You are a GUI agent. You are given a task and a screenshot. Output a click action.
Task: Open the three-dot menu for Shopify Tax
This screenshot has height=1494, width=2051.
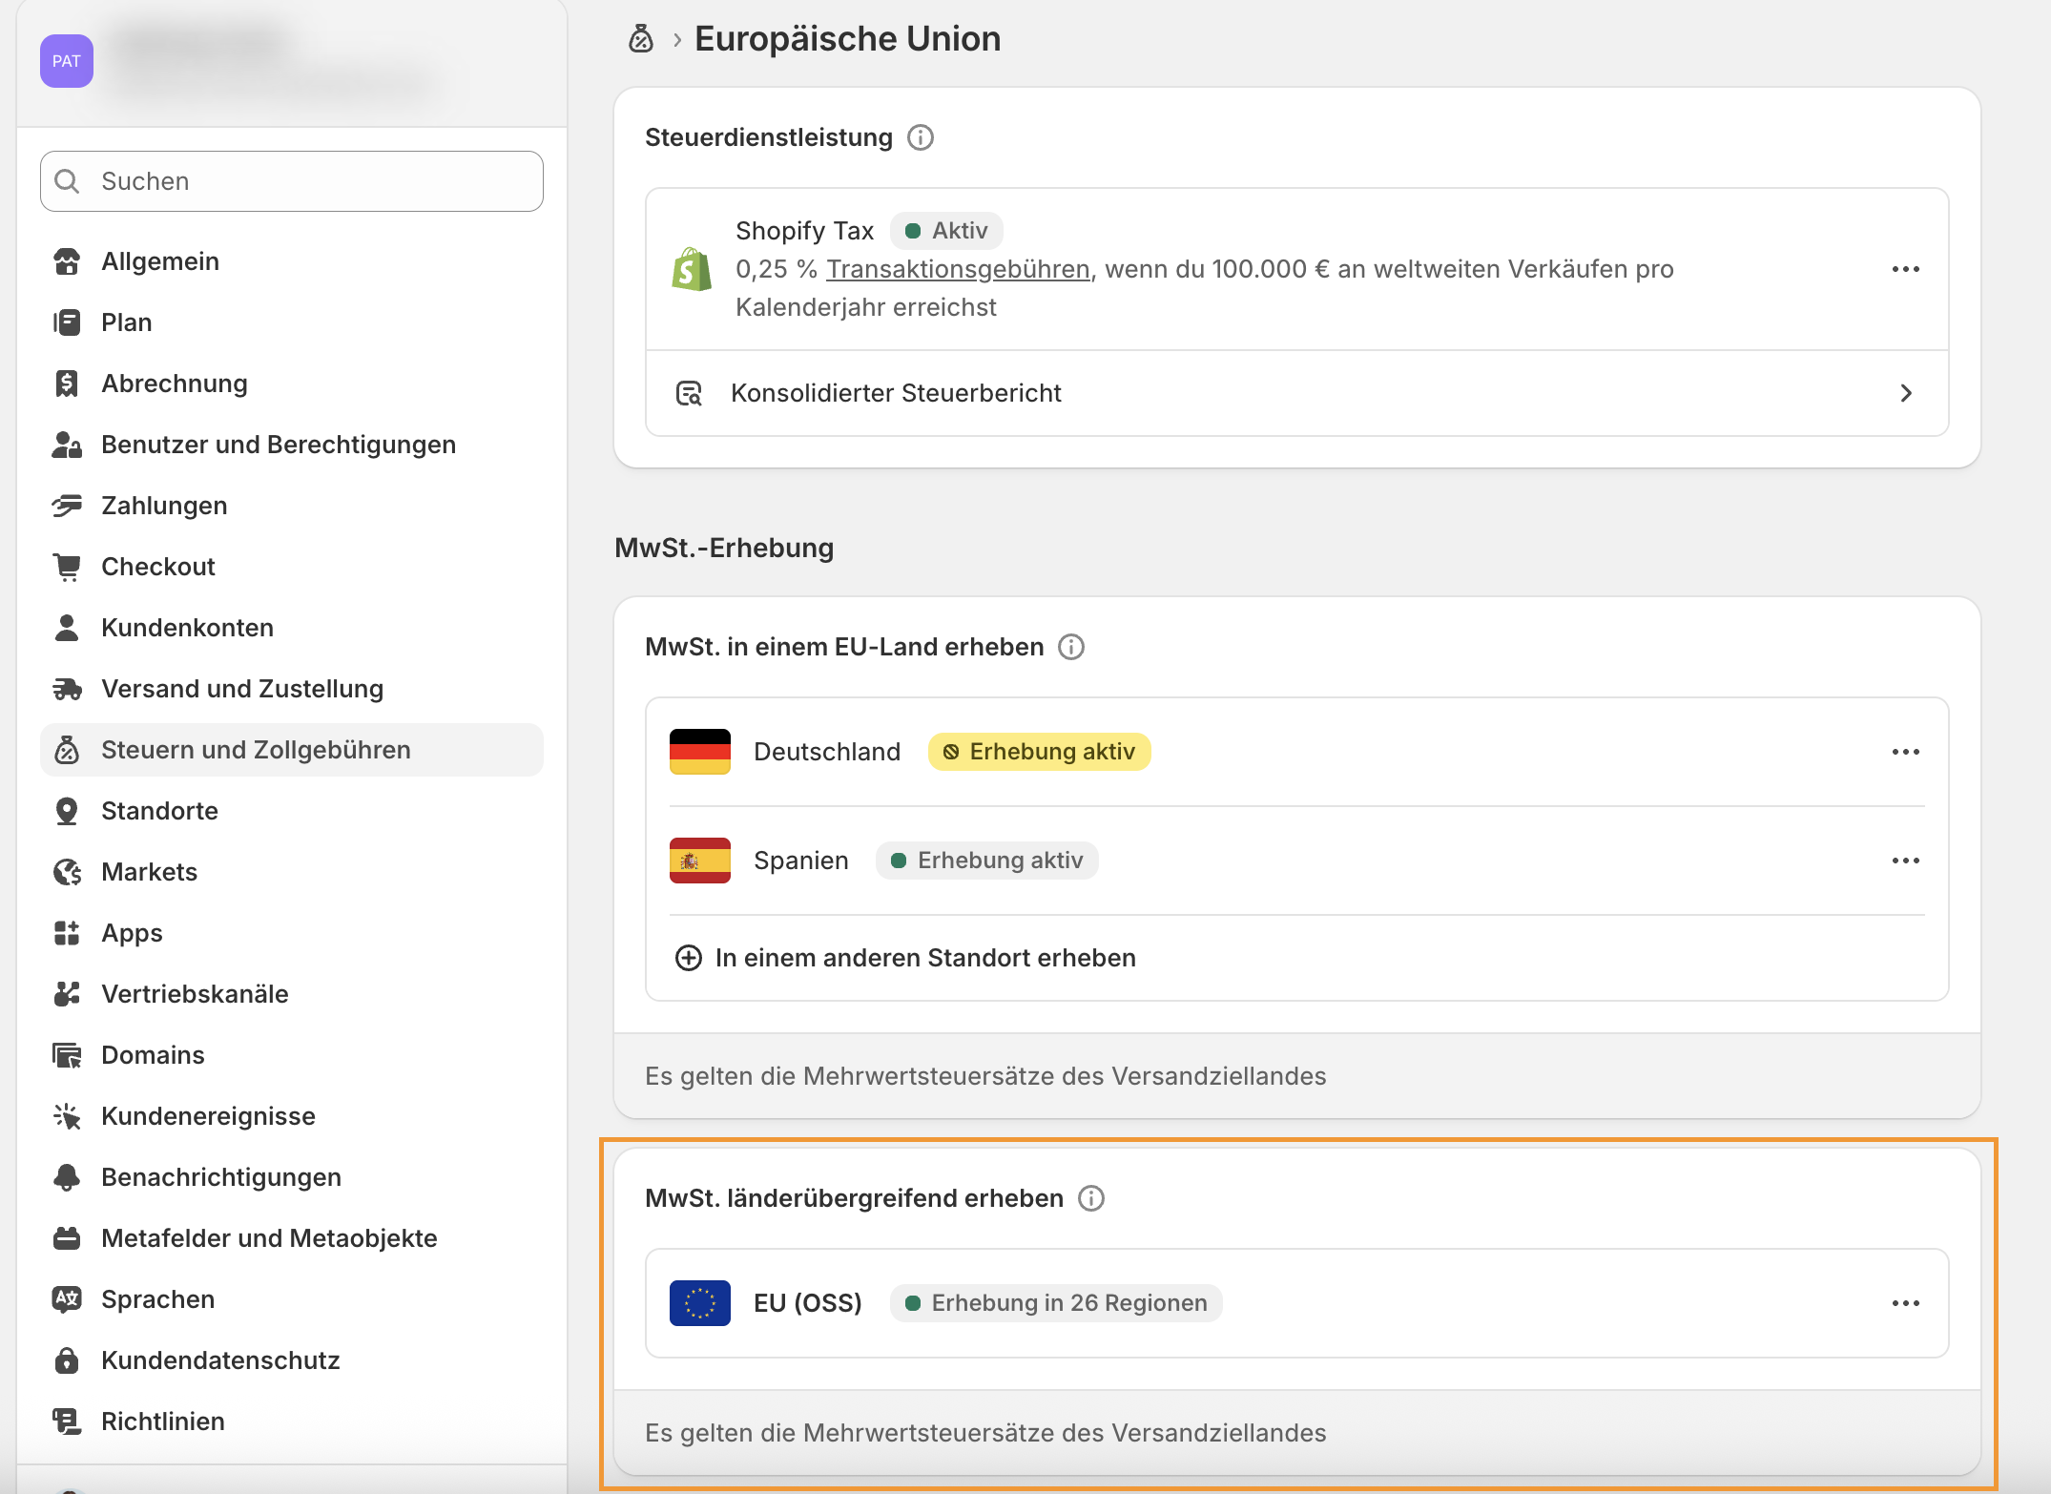(x=1905, y=269)
